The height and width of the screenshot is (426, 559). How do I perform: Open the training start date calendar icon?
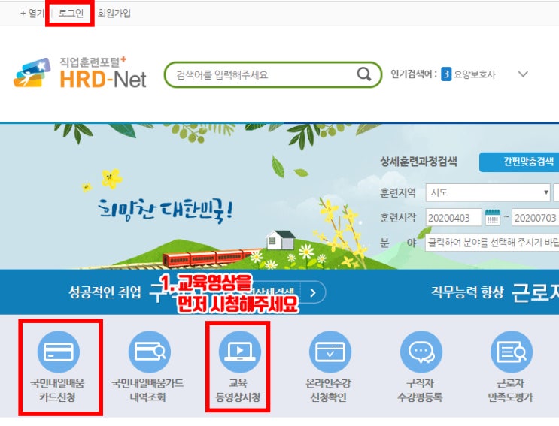click(x=493, y=217)
